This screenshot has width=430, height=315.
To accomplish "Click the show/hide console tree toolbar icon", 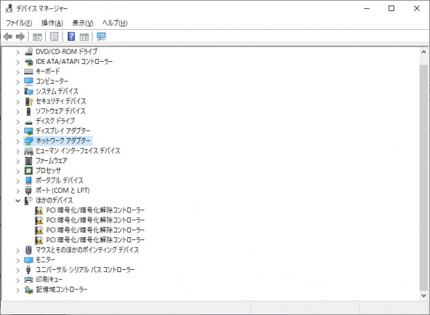I will click(37, 37).
